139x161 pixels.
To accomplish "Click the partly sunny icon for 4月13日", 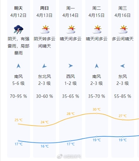I will click(45, 29).
